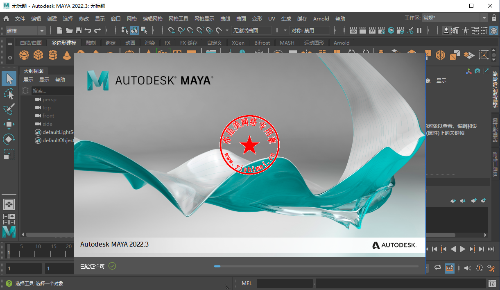500x290 pixels.
Task: Open the 对称: 禁用 symmetry dropdown
Action: 310,30
